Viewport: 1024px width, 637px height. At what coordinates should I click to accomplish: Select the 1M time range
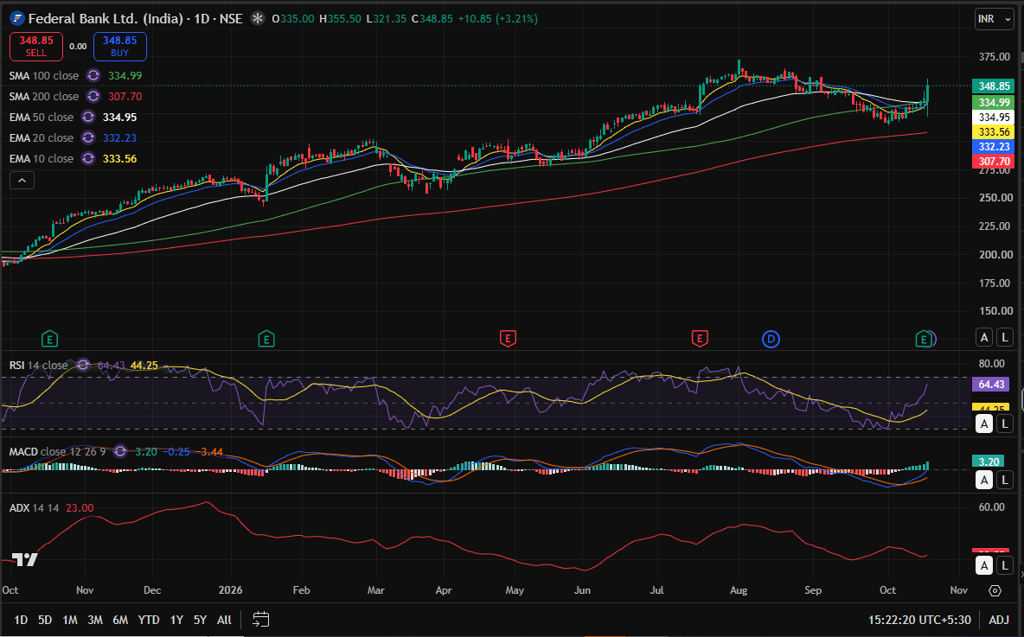pos(70,620)
